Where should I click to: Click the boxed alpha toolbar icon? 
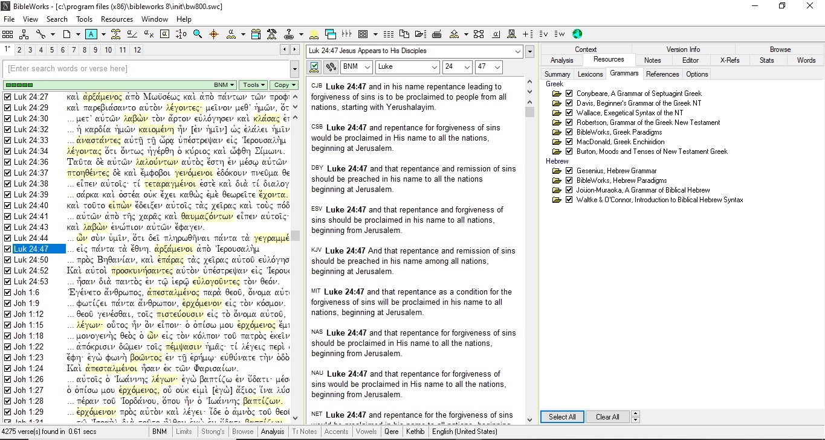pyautogui.click(x=164, y=34)
